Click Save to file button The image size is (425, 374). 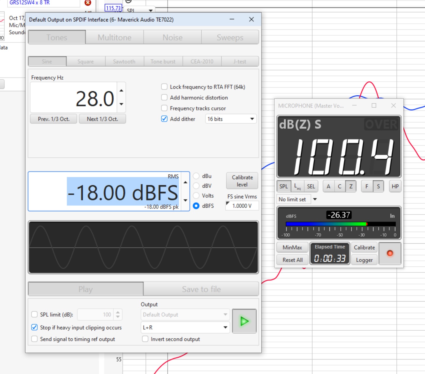[x=201, y=289]
